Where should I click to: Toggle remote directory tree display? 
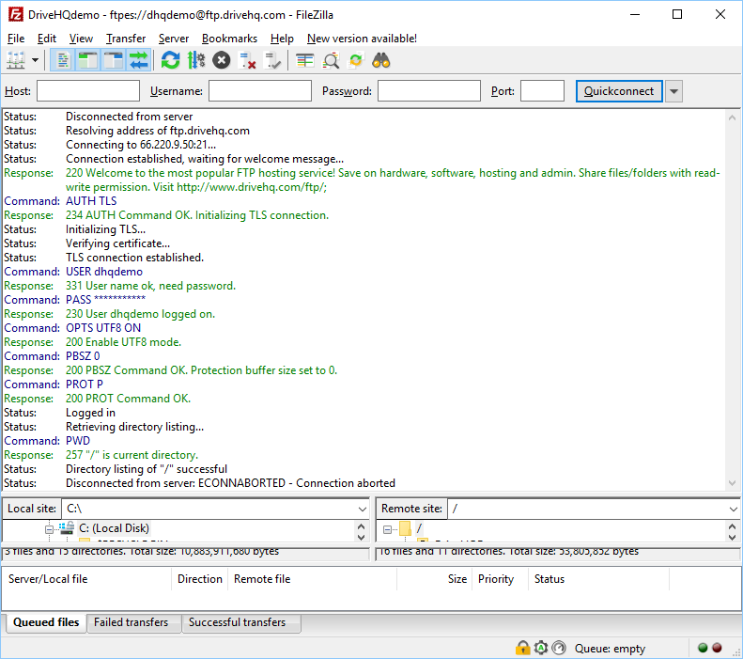tap(114, 60)
